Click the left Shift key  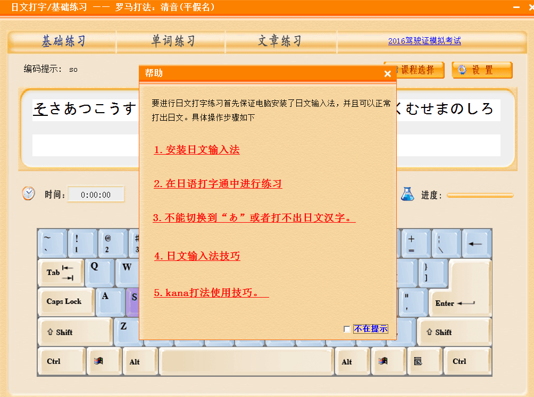pos(75,332)
